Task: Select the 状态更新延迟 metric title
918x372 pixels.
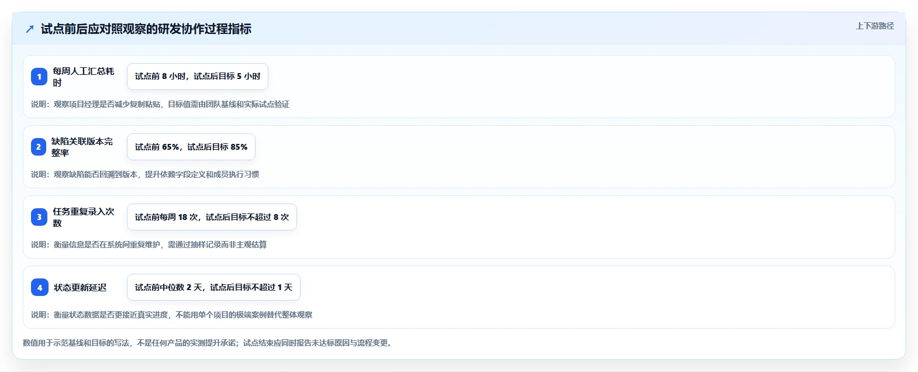Action: click(x=80, y=287)
